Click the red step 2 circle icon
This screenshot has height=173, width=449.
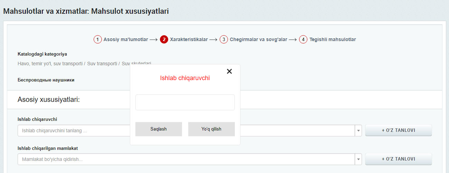coord(164,39)
